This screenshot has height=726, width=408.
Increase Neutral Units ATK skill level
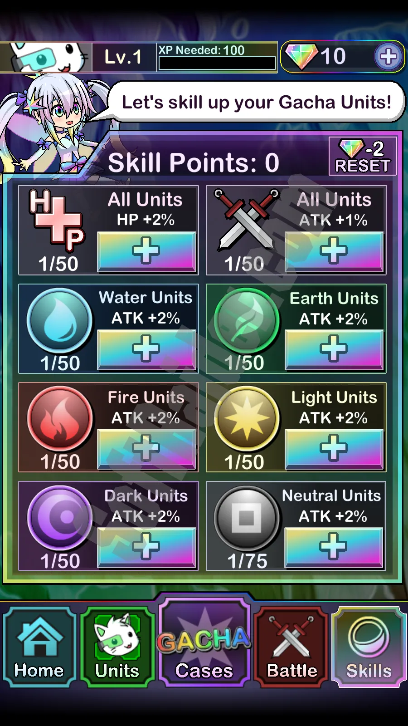(x=333, y=548)
